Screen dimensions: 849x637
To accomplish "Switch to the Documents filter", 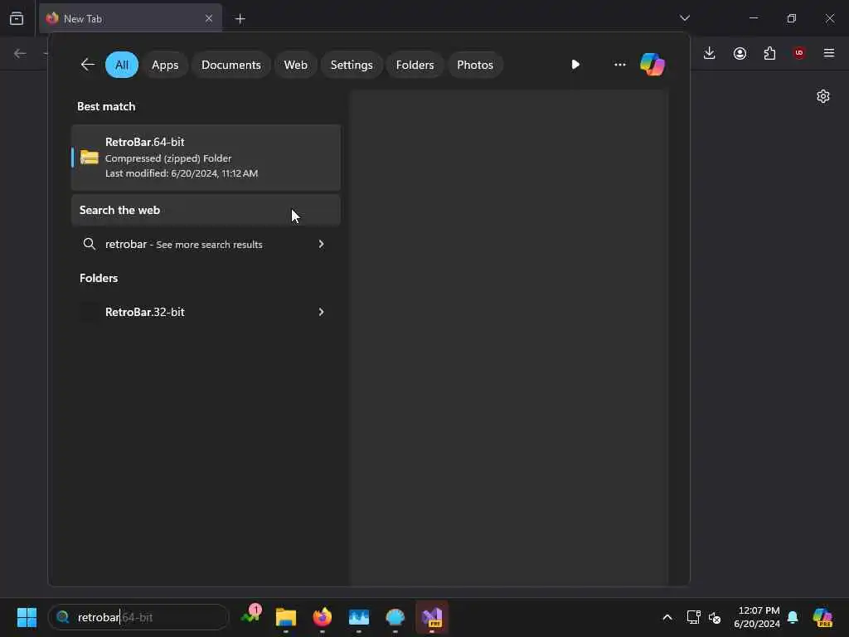I will click(231, 65).
